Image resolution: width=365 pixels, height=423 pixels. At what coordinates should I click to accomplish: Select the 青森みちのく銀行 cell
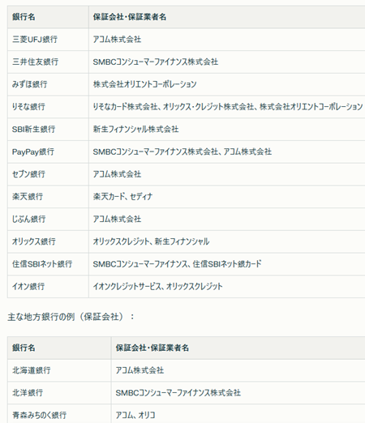[59, 414]
